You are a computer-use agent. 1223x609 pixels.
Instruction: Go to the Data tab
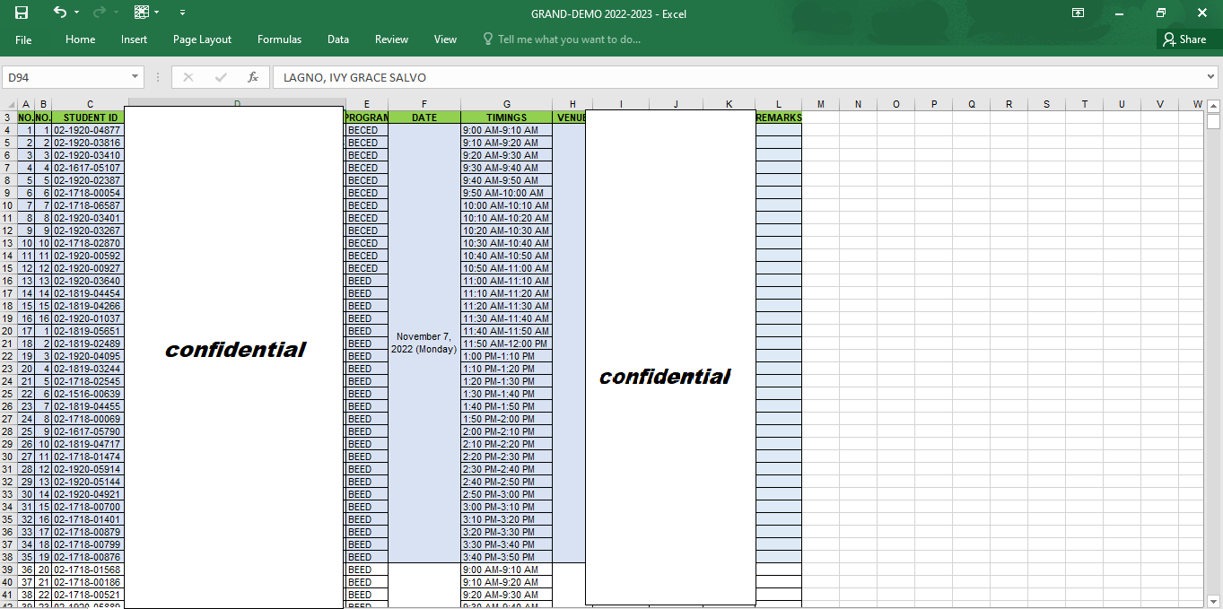[338, 39]
